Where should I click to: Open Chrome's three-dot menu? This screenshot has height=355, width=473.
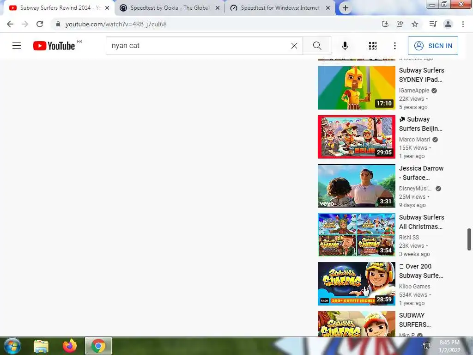pos(463,24)
